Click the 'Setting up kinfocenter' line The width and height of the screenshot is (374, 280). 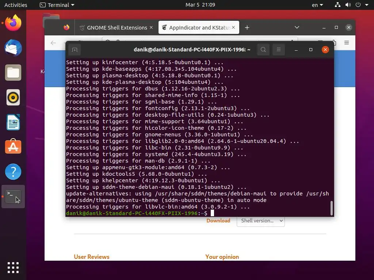point(145,62)
